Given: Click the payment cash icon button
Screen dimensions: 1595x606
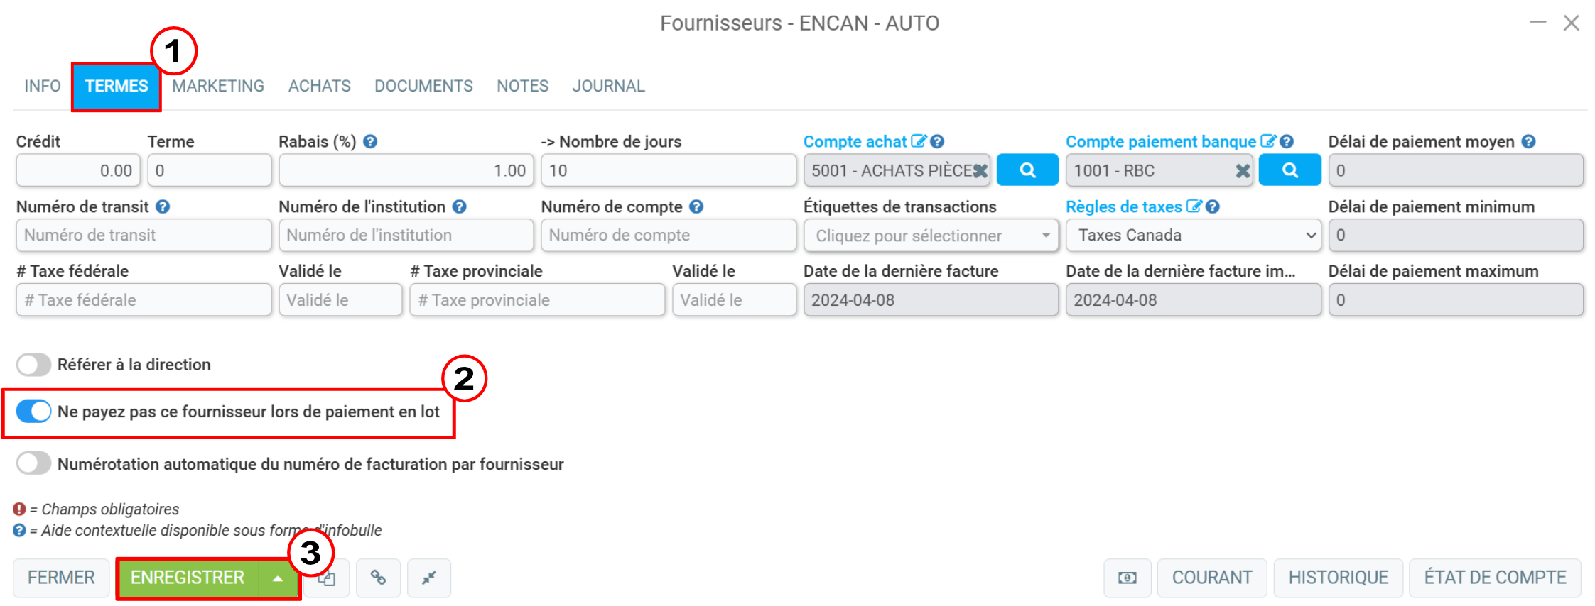Looking at the screenshot, I should (1128, 578).
